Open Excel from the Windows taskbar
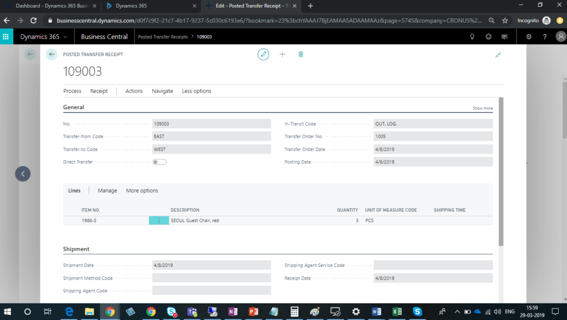This screenshot has height=320, width=567. (x=397, y=312)
